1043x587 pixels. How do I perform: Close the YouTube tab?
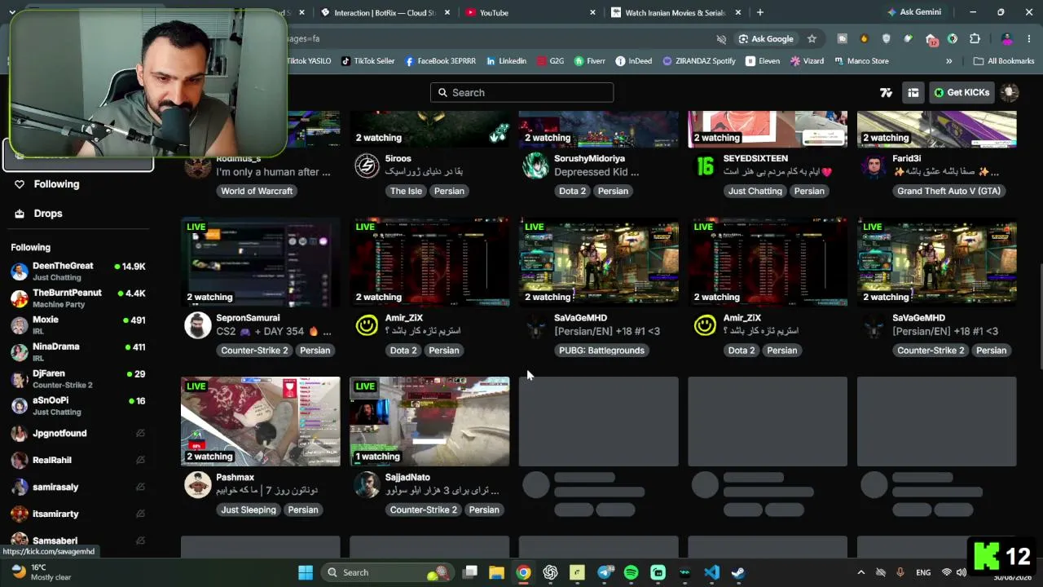click(593, 12)
